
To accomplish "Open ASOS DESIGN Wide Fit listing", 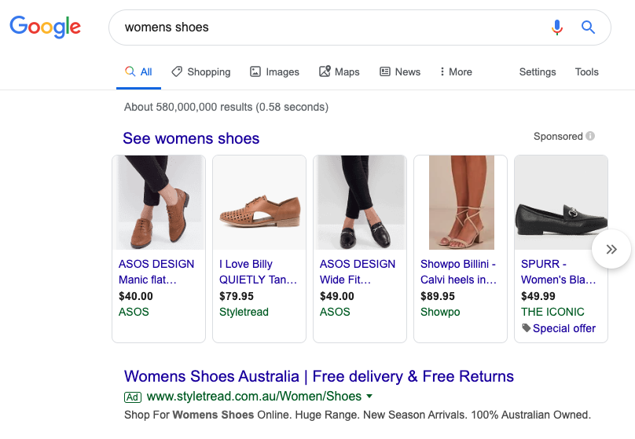I will (x=358, y=272).
